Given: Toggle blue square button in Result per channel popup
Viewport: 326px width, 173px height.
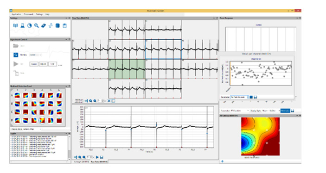Looking at the screenshot, I should pos(251,97).
